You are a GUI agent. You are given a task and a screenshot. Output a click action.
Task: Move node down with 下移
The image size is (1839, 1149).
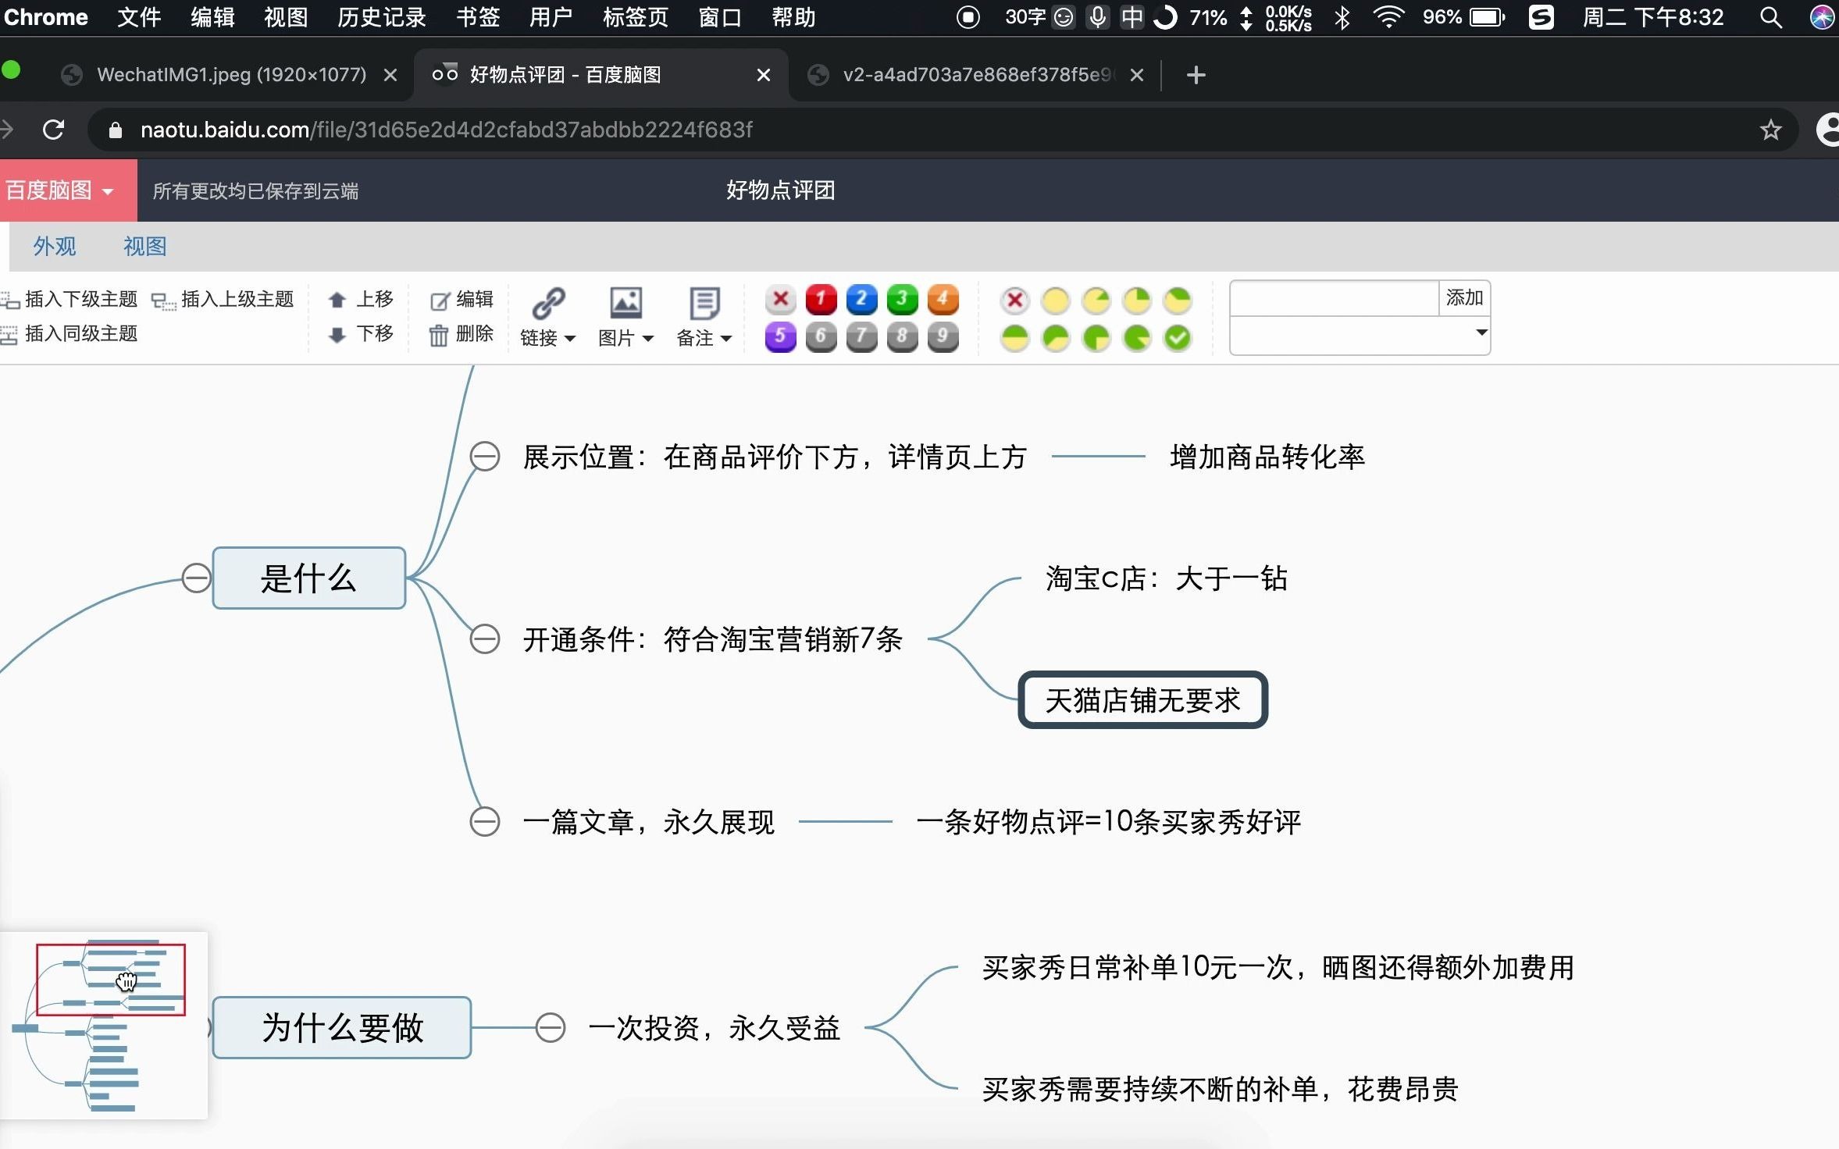coord(362,334)
